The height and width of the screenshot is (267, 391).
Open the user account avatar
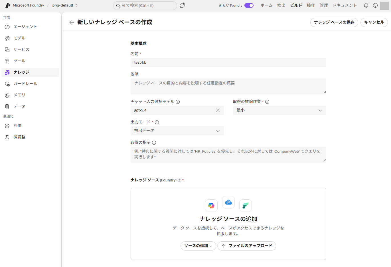tap(384, 5)
